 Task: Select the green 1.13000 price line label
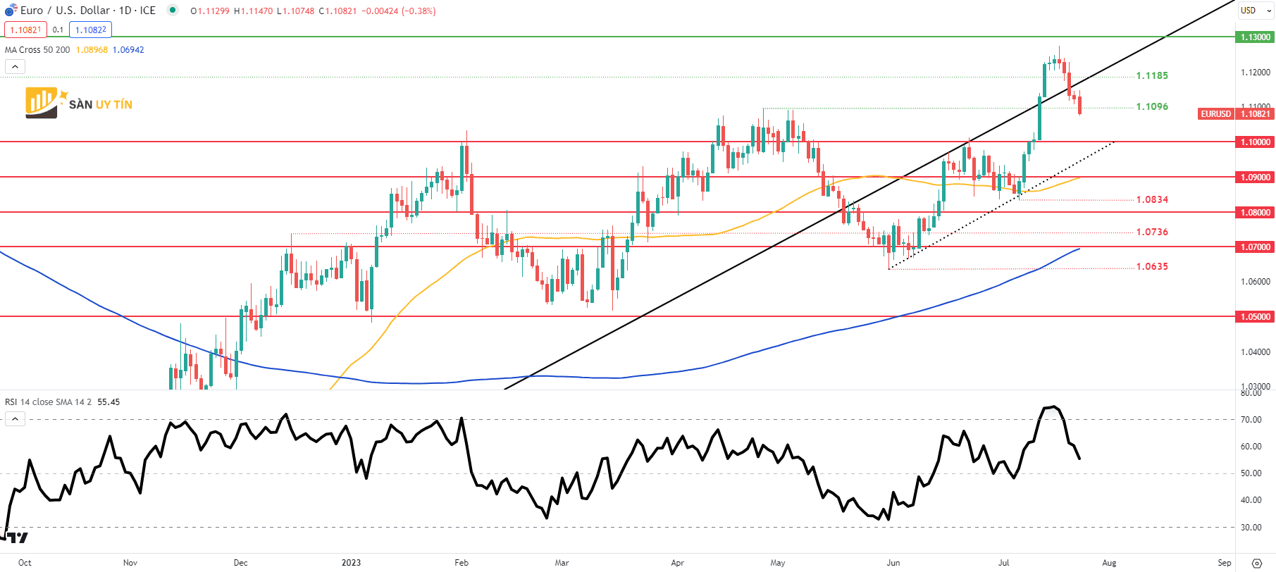pyautogui.click(x=1256, y=37)
